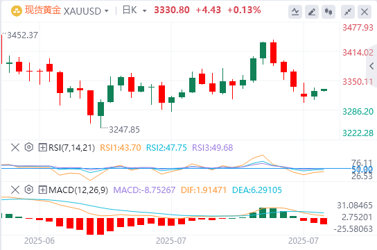Click the MACD:-8.75267 value
The width and height of the screenshot is (377, 250).
144,190
